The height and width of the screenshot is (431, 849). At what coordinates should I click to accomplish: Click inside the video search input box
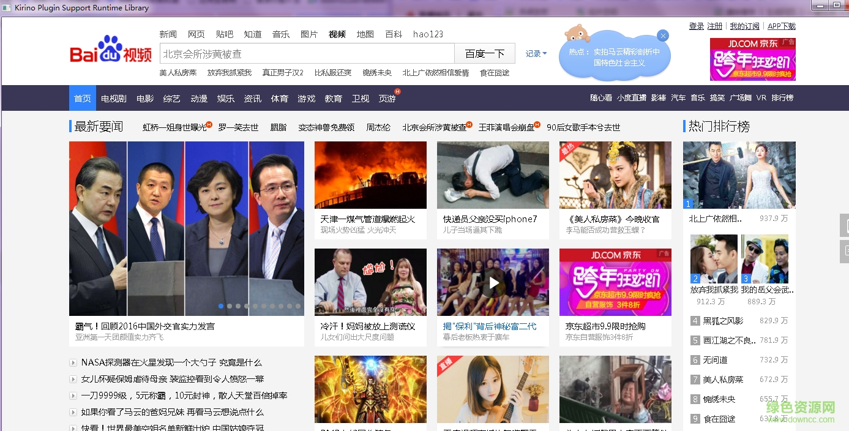click(306, 53)
